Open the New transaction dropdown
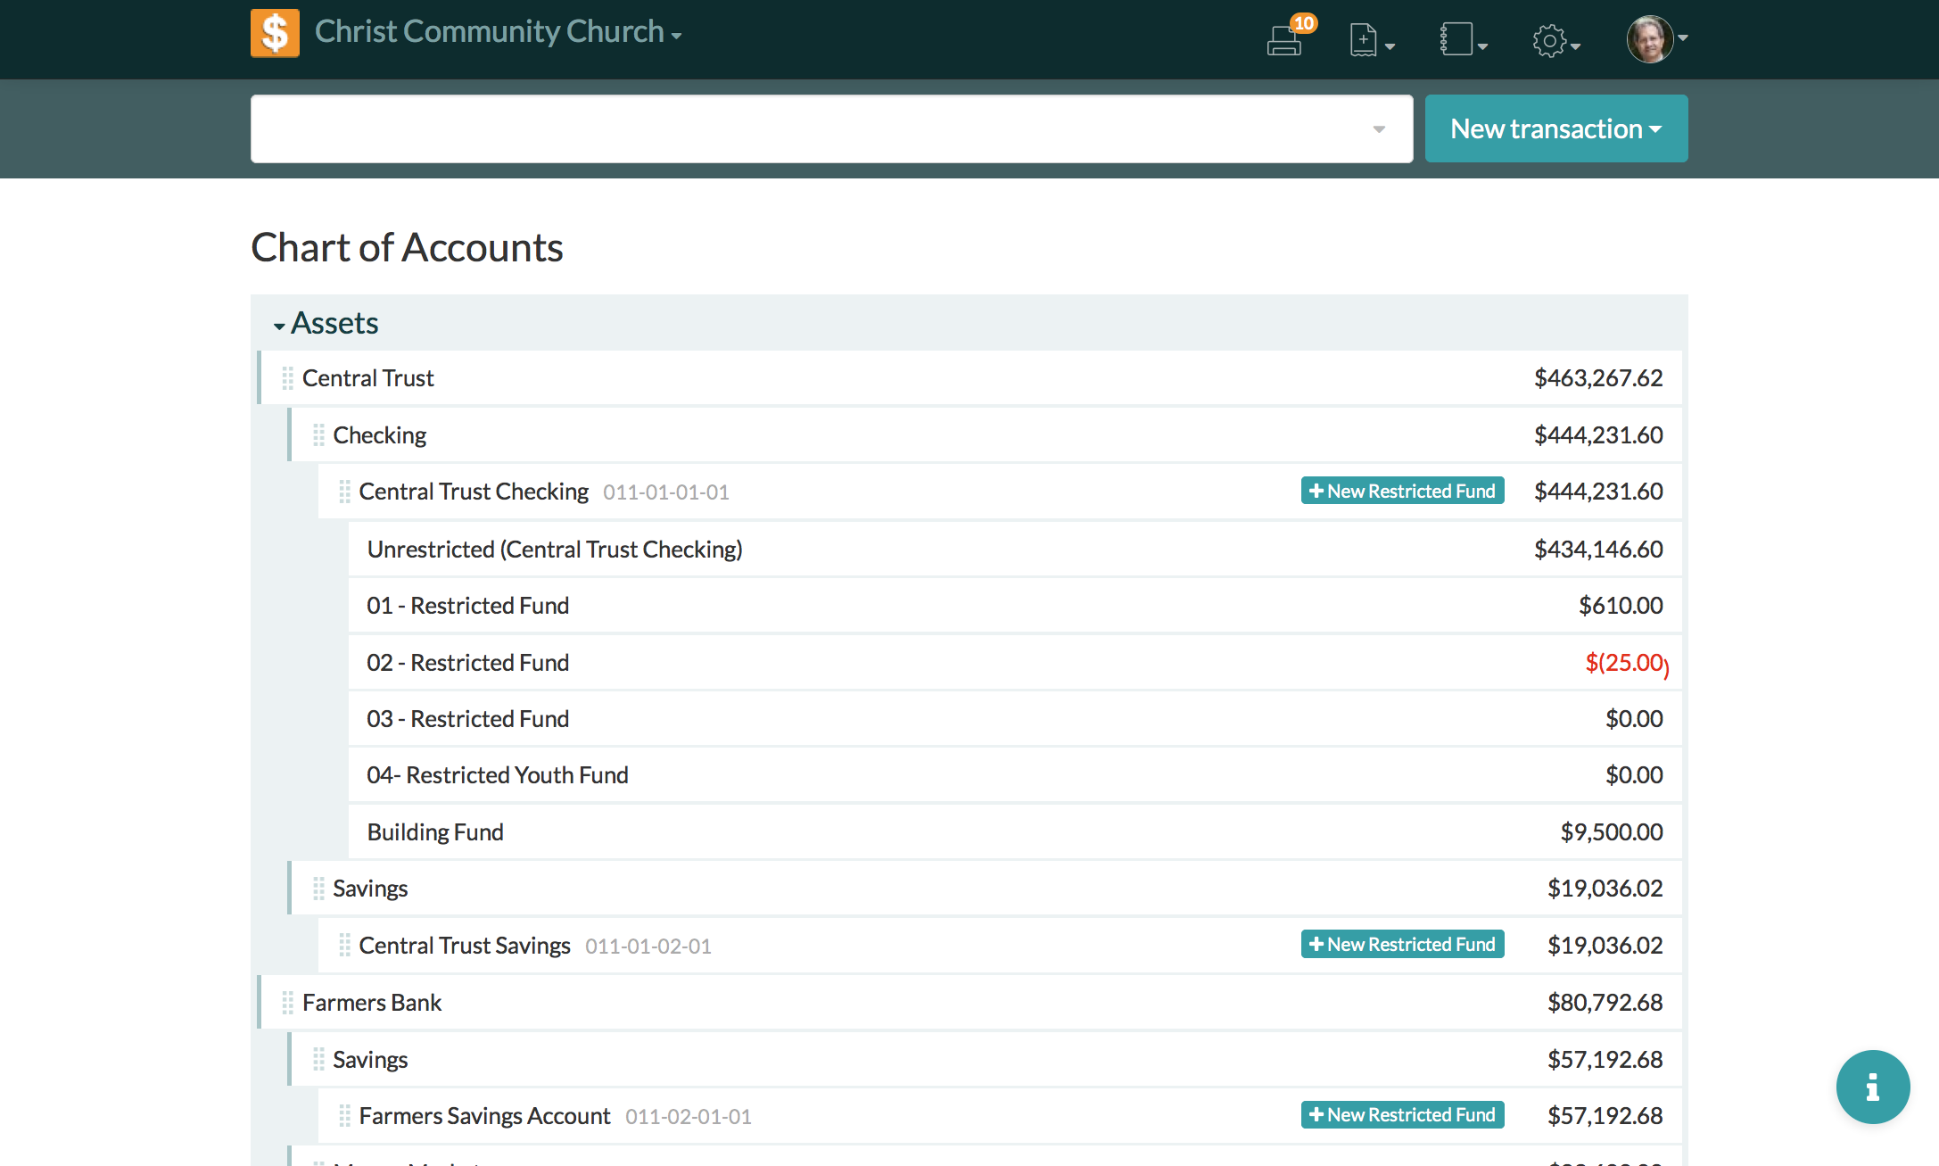The height and width of the screenshot is (1166, 1939). (x=1555, y=128)
